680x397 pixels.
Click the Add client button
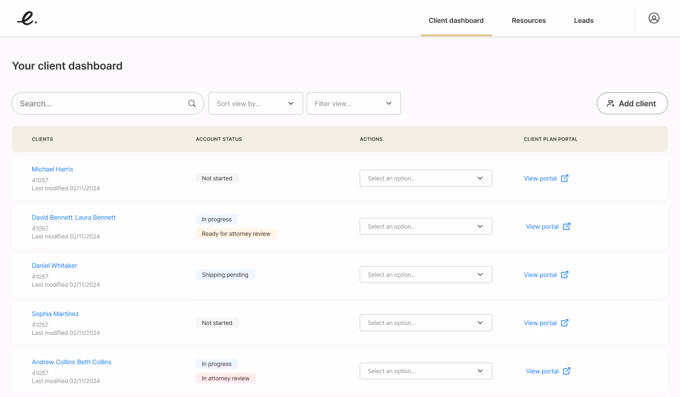point(632,103)
